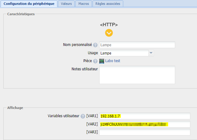
Task: Expand details with the orange chevron icon
Action: [109, 33]
